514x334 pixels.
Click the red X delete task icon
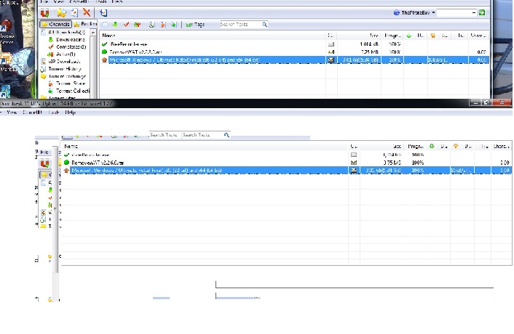point(87,12)
